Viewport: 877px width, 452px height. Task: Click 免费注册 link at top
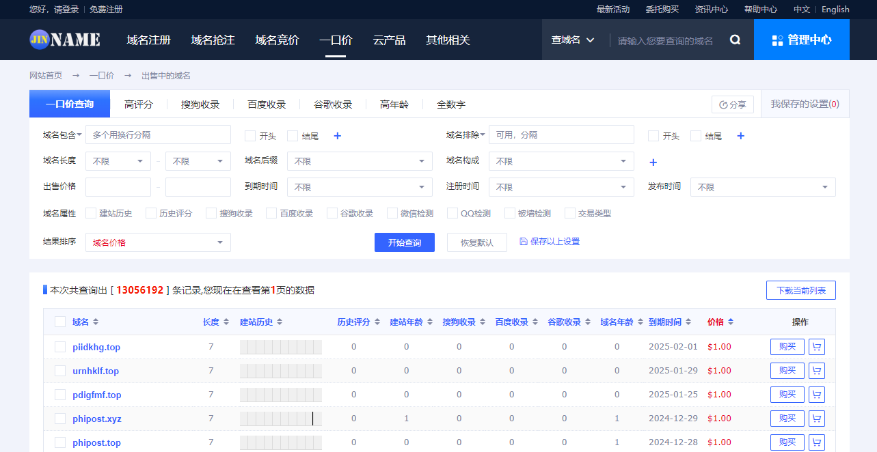point(106,10)
